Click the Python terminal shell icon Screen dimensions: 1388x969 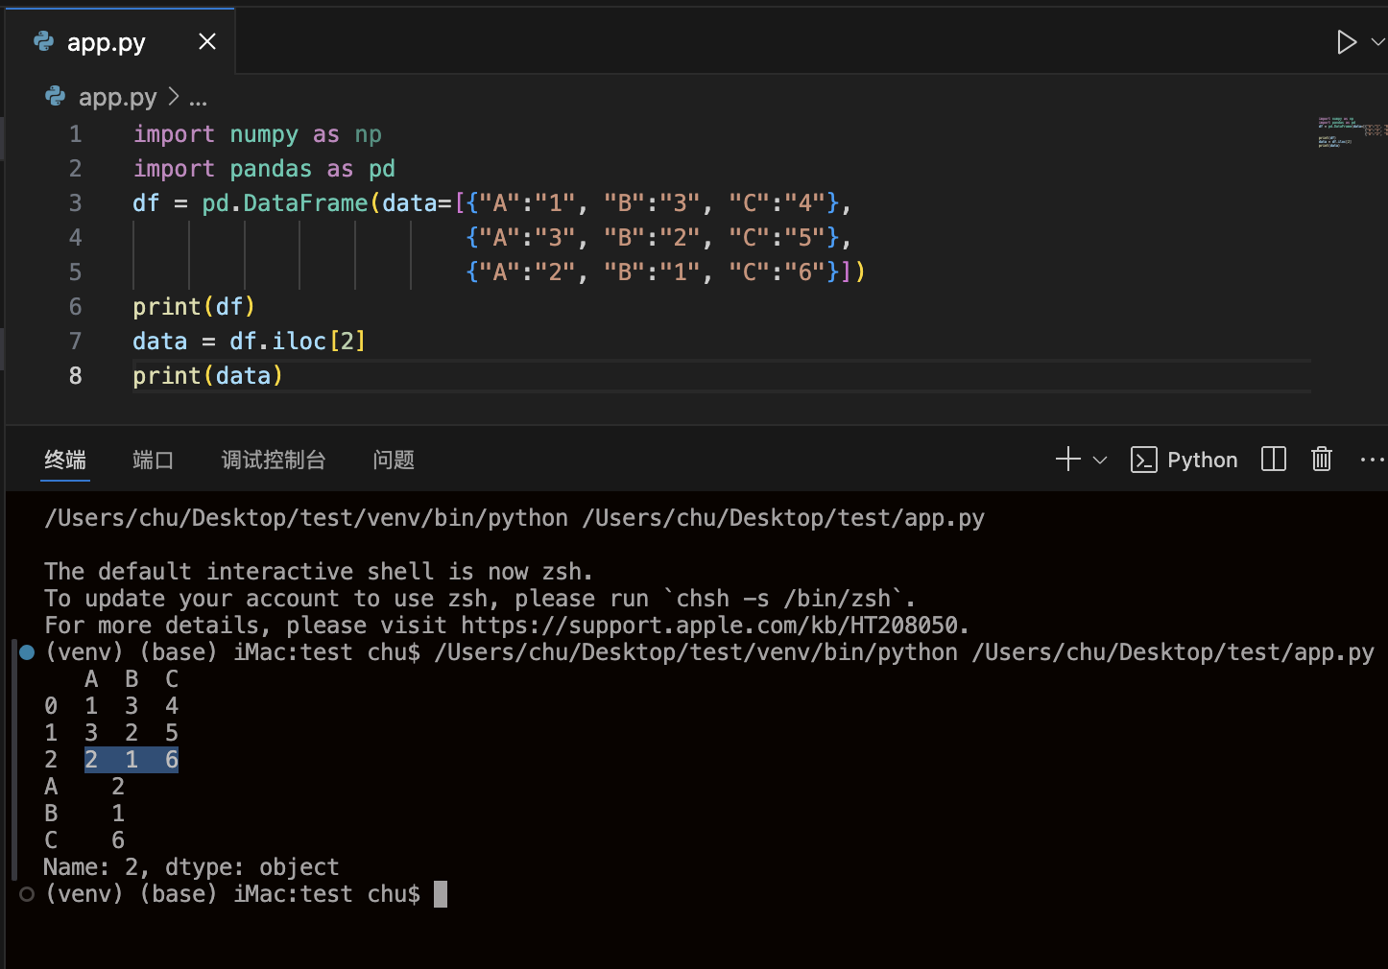1143,461
